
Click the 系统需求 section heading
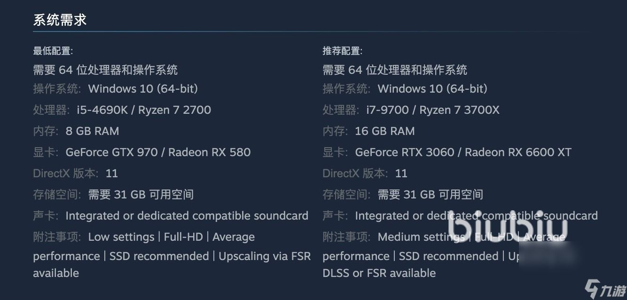pos(60,20)
